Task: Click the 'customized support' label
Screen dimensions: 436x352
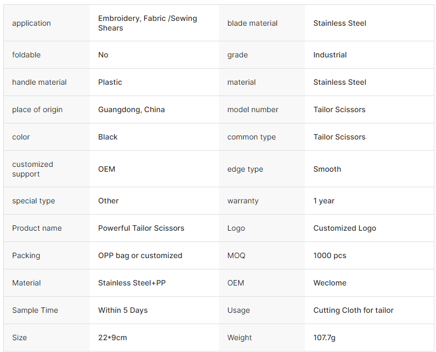Action: [33, 169]
